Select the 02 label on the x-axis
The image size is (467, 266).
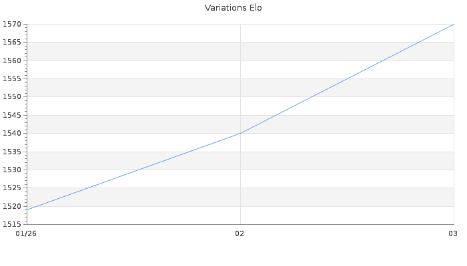[x=240, y=233]
